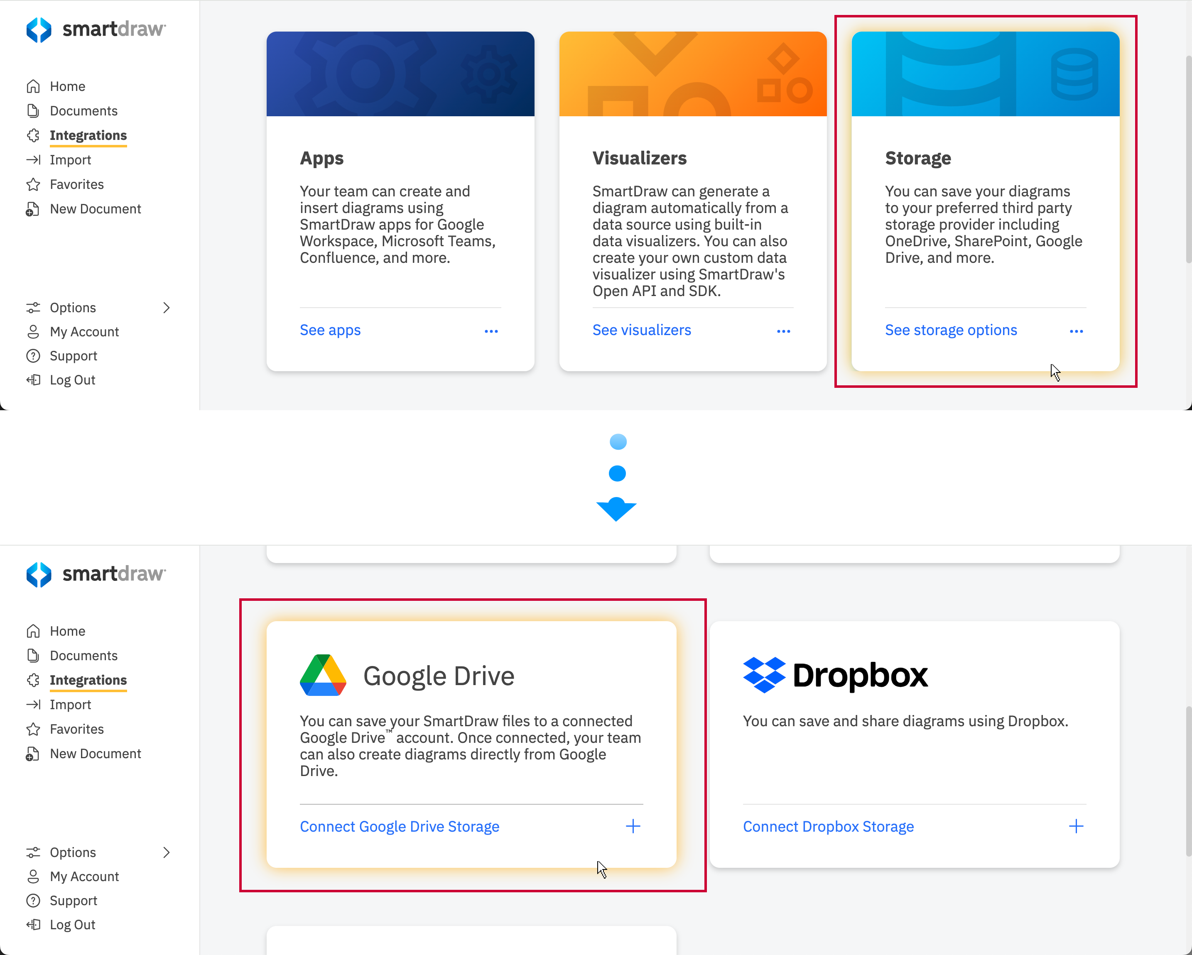Click SmartDraw logo on the Storage card screen
Screen dimensions: 1192x955
pos(96,29)
